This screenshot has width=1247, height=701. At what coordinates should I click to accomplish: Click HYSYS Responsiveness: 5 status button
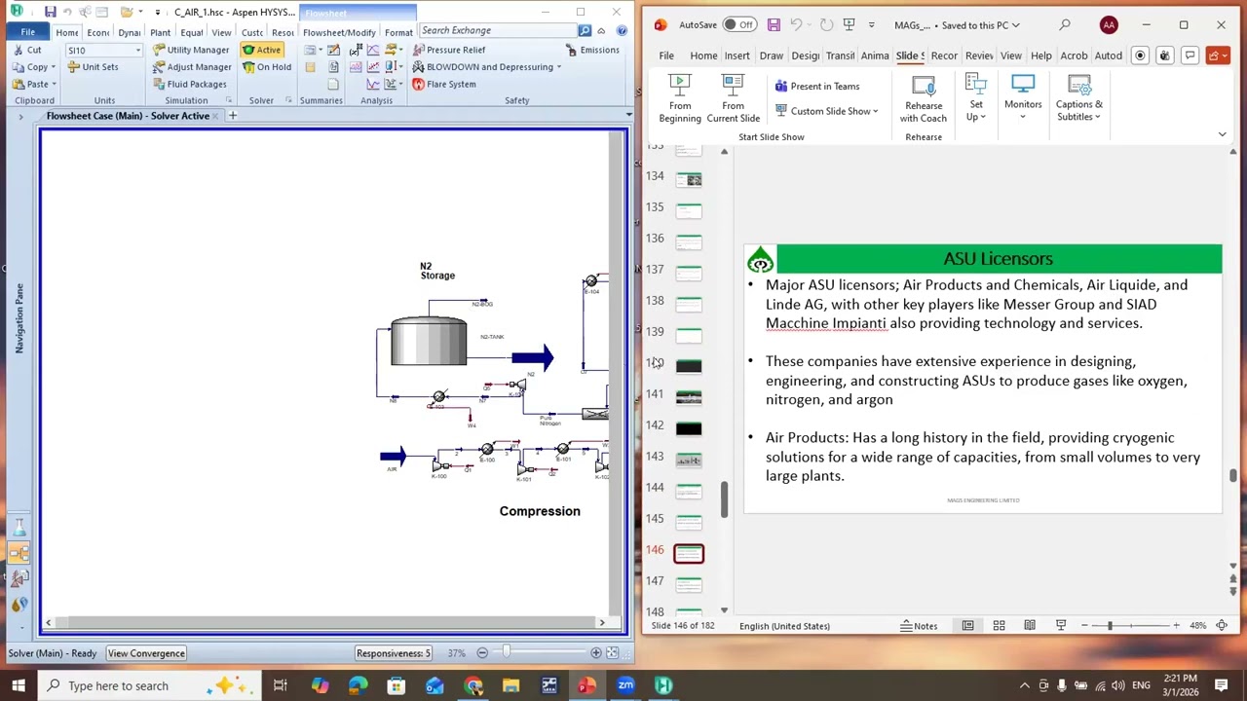pos(393,653)
